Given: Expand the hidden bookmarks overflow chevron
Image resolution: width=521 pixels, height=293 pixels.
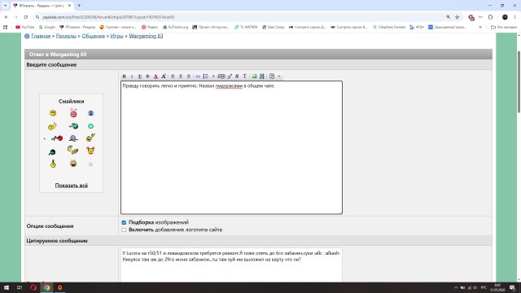Looking at the screenshot, I should pos(480,27).
